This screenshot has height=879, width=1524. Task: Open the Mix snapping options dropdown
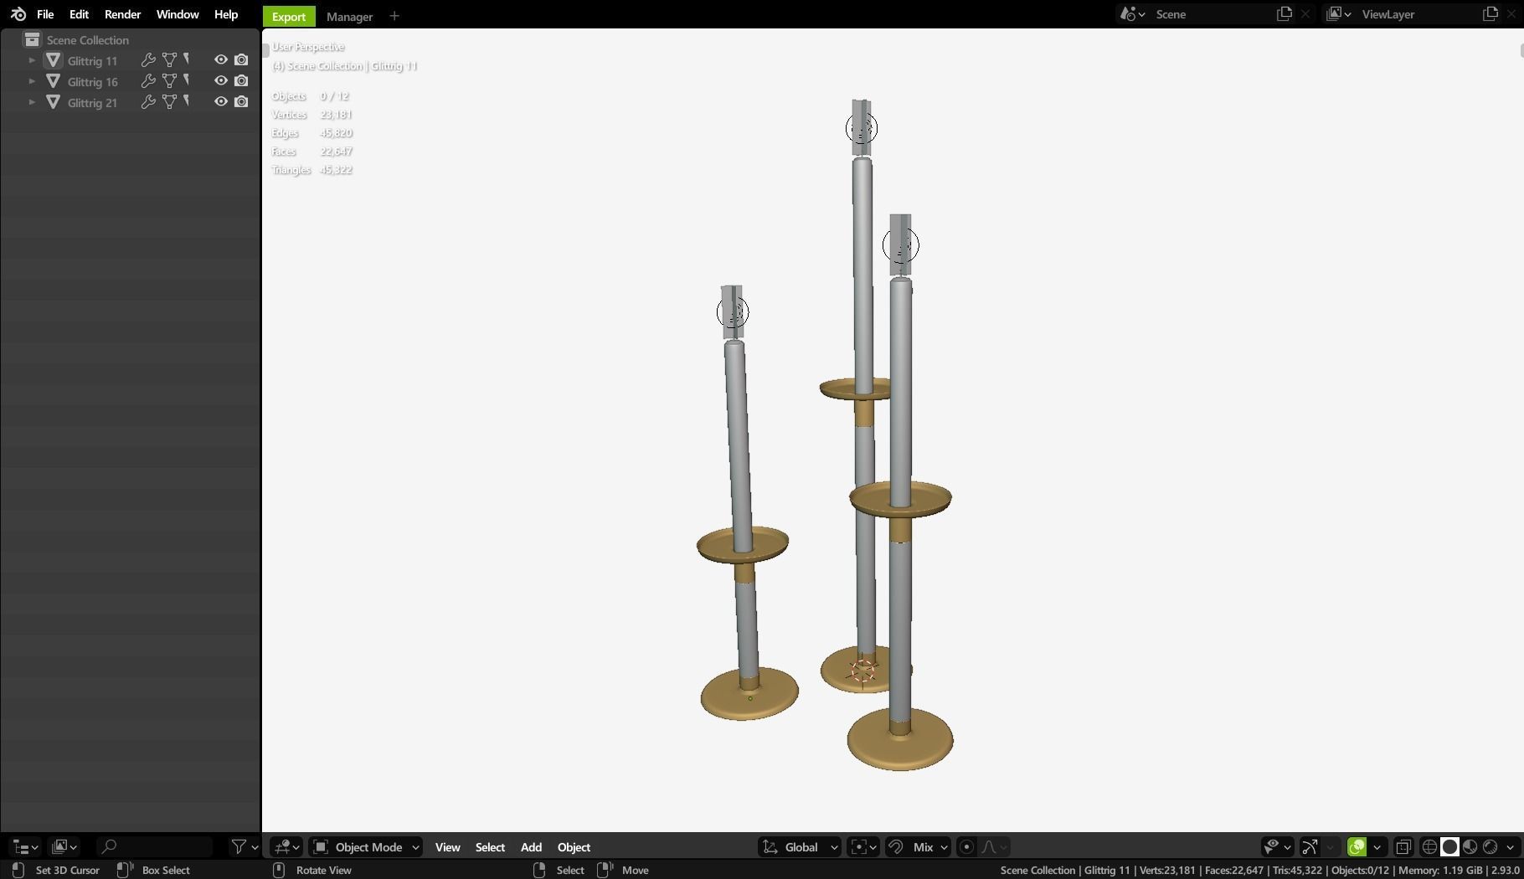(x=929, y=846)
